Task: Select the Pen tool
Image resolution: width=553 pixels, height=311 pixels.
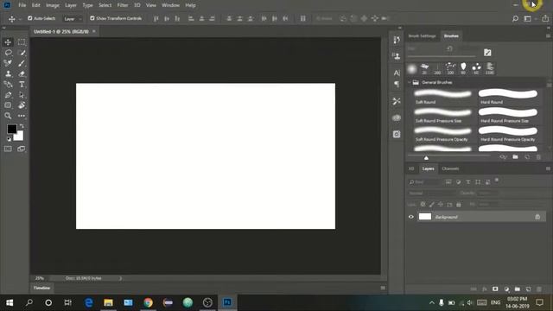Action: tap(8, 95)
